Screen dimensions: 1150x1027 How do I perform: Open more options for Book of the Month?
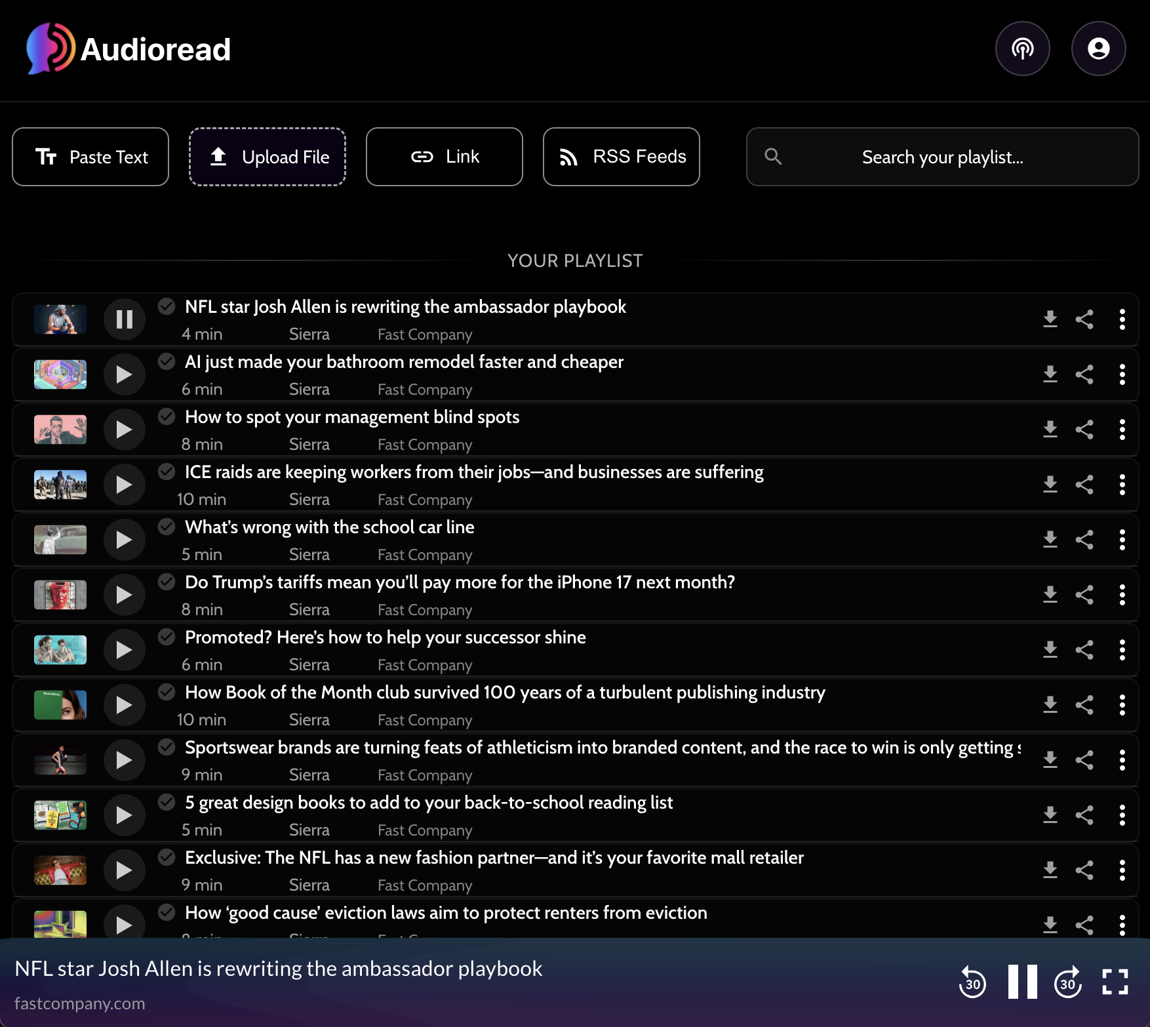tap(1122, 705)
